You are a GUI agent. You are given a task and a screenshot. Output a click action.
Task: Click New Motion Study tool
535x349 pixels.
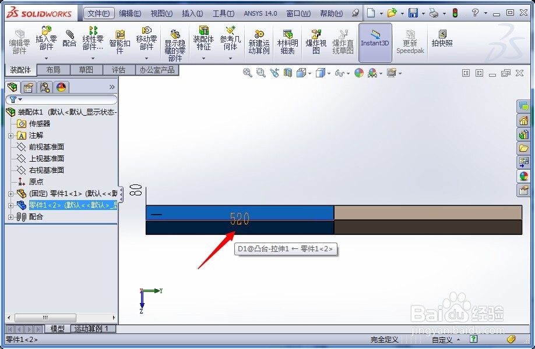pyautogui.click(x=259, y=42)
